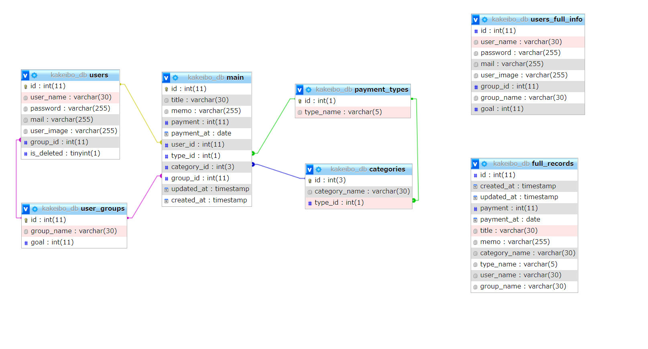This screenshot has width=648, height=349.
Task: Select the updated_at : timestamp column in main
Action: point(207,189)
